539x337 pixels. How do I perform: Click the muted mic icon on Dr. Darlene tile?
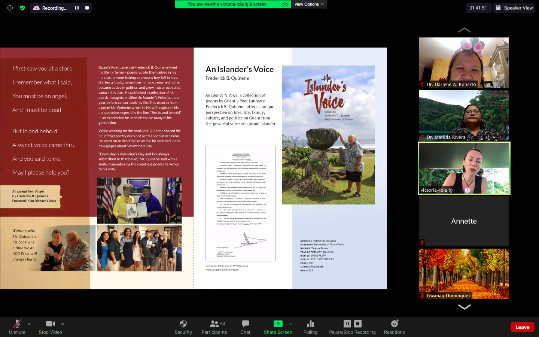422,84
